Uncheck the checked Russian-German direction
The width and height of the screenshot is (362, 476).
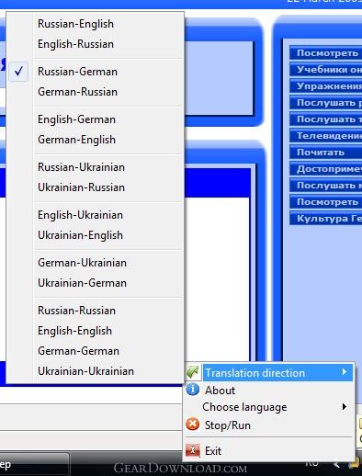[x=95, y=72]
